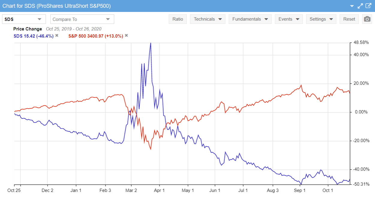The image size is (375, 197).
Task: Toggle Ratio mode for the chart
Action: point(178,19)
